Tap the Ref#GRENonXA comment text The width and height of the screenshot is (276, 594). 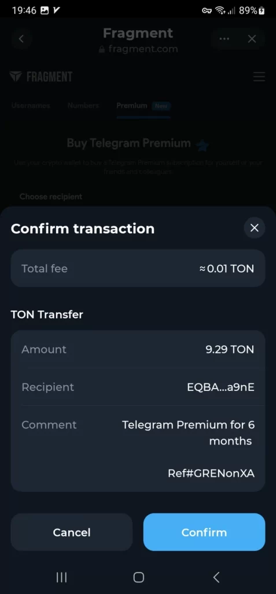pos(211,473)
